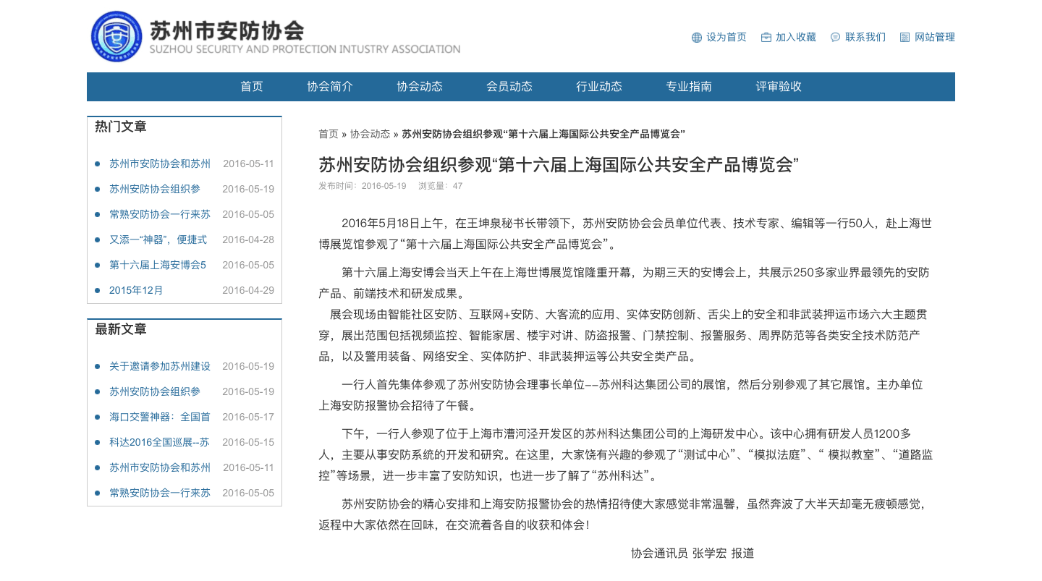Open the 首页 navigation menu item
The width and height of the screenshot is (1042, 581).
tap(252, 87)
